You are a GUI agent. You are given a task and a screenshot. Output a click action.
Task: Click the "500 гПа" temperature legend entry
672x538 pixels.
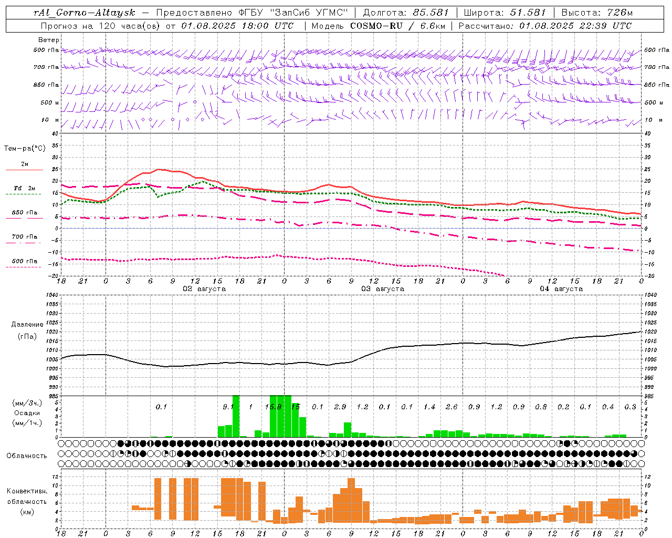pos(25,261)
